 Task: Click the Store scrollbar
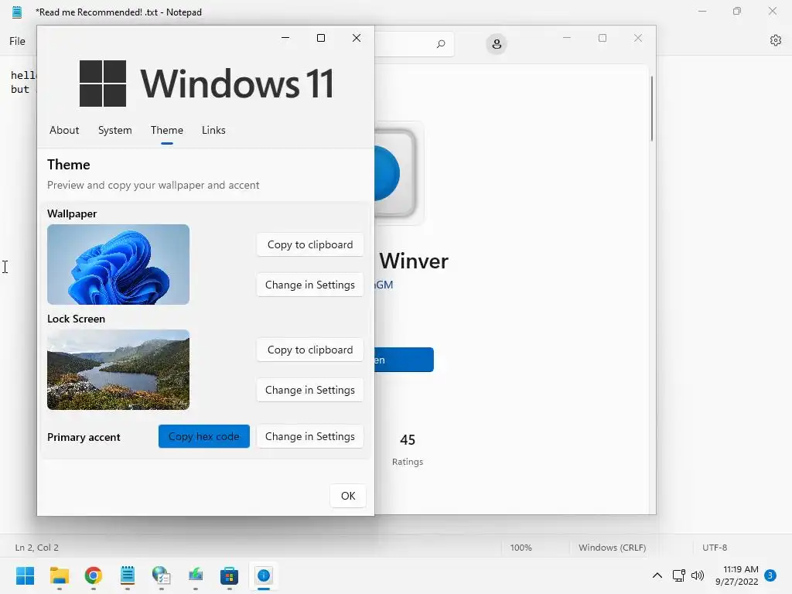pos(652,108)
